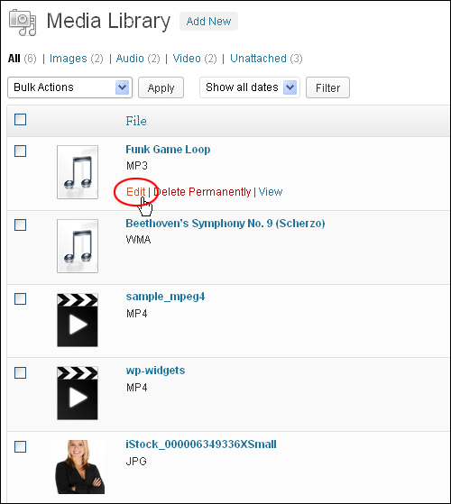Open the wp-widgets video clapperboard icon

[x=78, y=393]
